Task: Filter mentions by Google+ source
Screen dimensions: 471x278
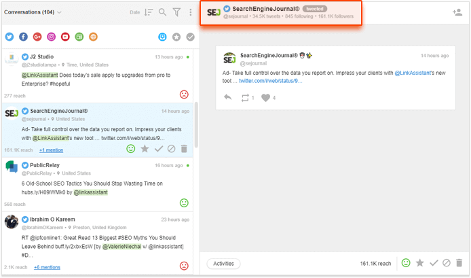Action: tap(37, 37)
